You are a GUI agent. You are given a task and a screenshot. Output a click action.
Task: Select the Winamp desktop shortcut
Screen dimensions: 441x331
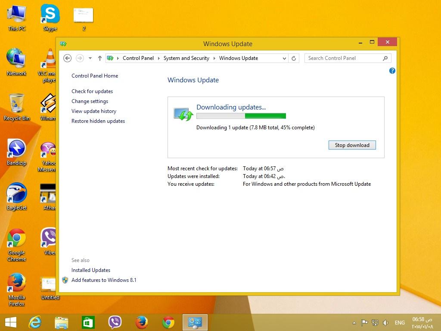(48, 107)
